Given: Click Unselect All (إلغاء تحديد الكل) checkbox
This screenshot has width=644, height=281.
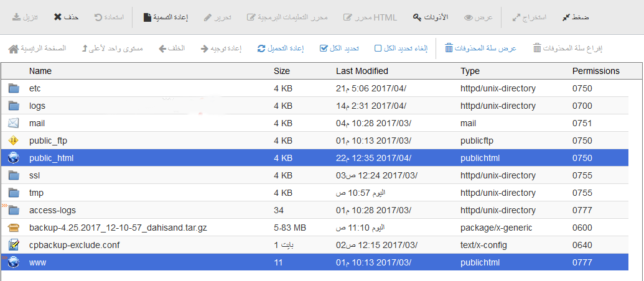Looking at the screenshot, I should tap(401, 48).
